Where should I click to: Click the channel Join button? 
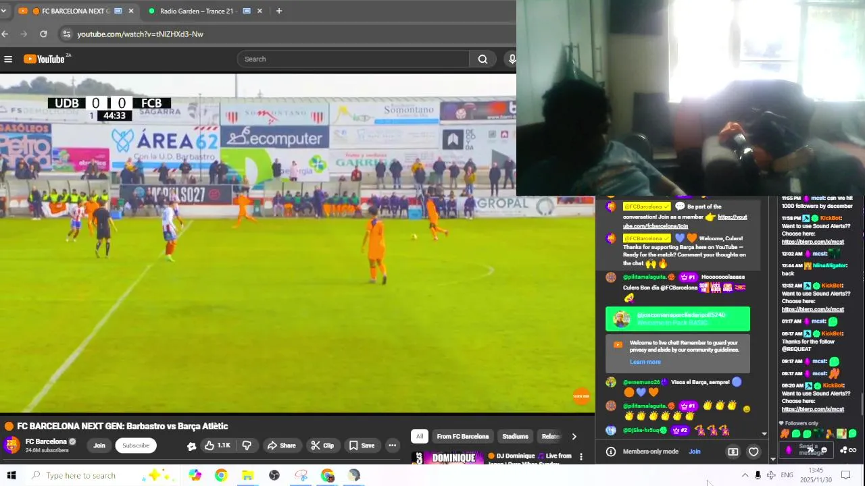99,446
